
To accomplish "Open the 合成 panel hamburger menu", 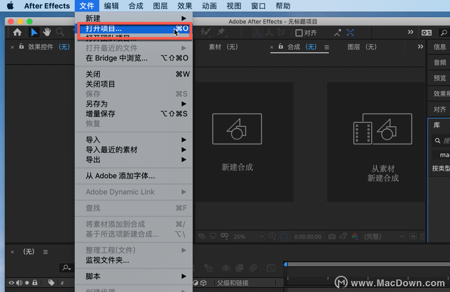I will [327, 47].
